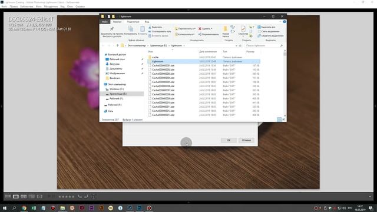The width and height of the screenshot is (377, 212).
Task: Select file Cache0000000007.dat
Action: pyautogui.click(x=204, y=90)
